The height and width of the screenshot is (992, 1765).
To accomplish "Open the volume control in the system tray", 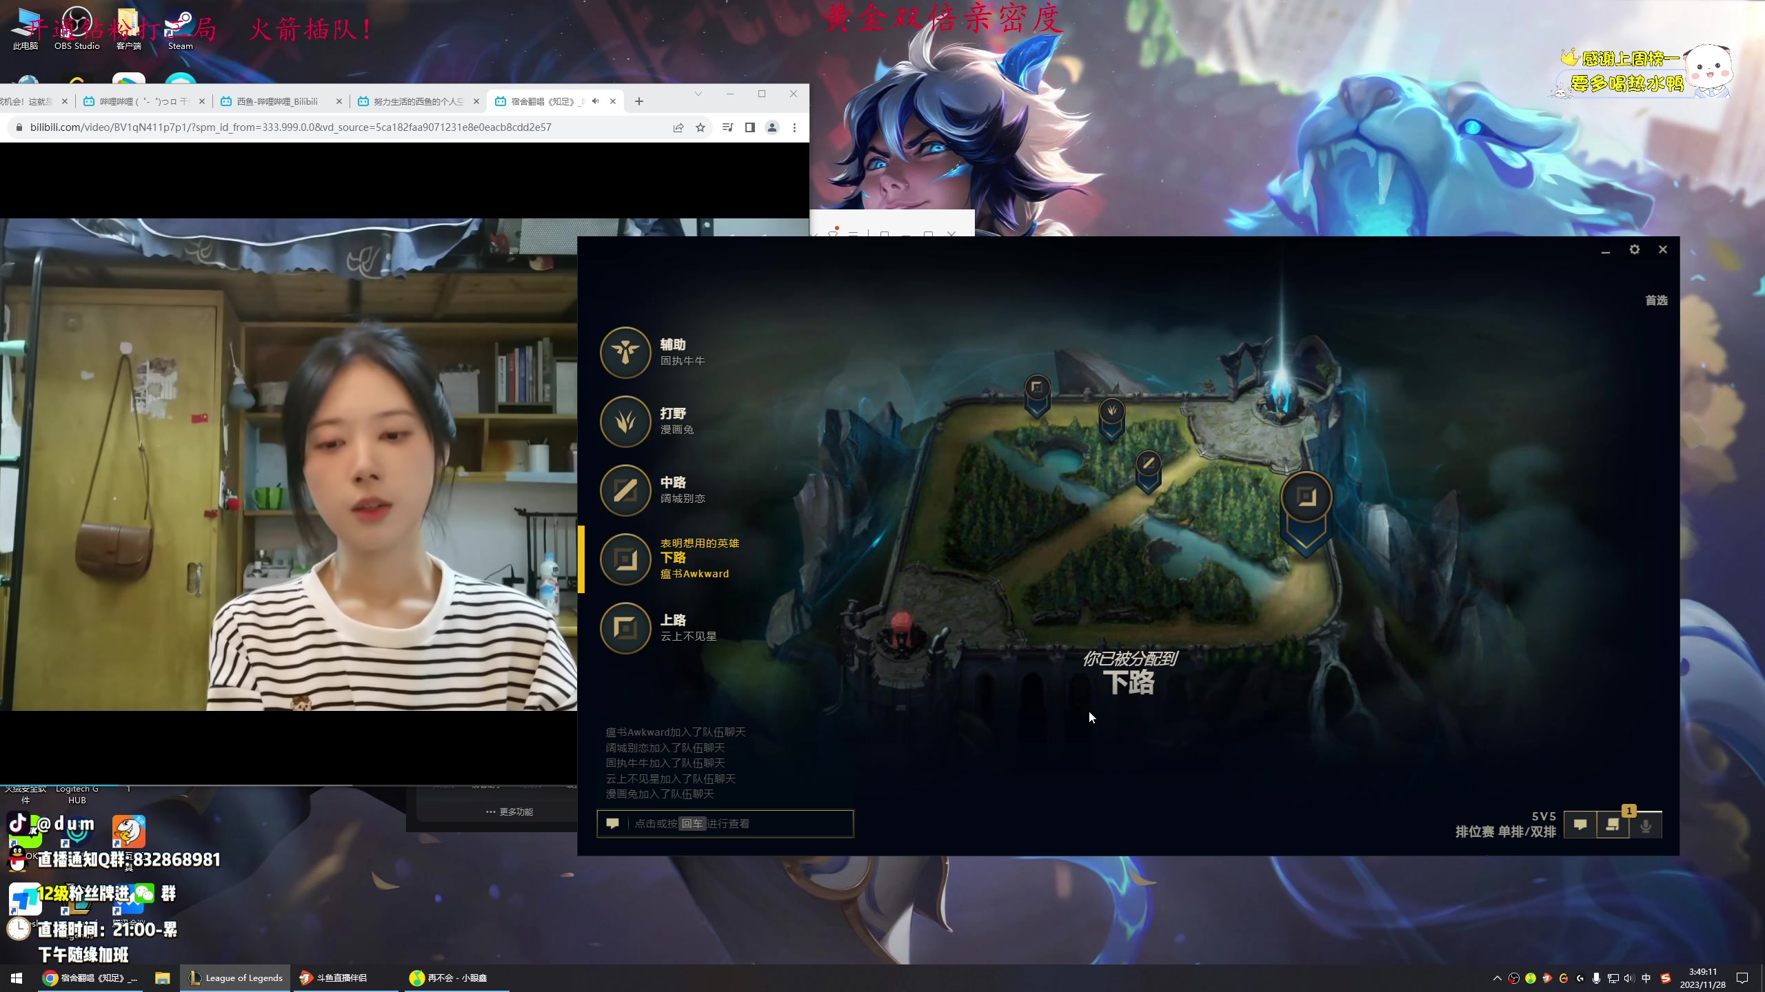I will tap(1628, 978).
